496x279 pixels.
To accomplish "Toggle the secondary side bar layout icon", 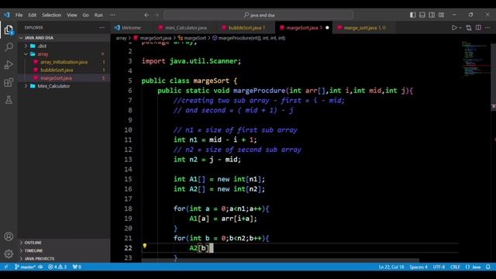I will (x=432, y=15).
